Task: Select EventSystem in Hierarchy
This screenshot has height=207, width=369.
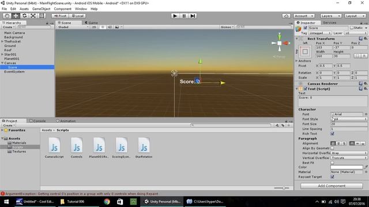Action: coord(14,72)
